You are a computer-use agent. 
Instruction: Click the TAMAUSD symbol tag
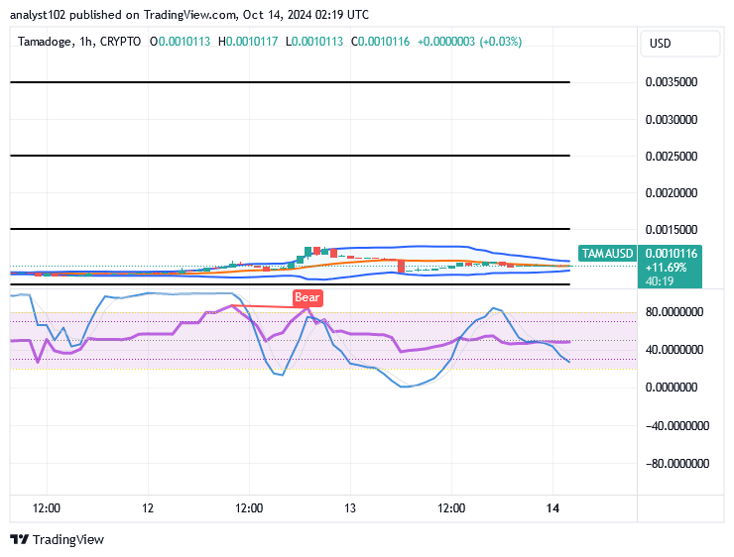(606, 254)
